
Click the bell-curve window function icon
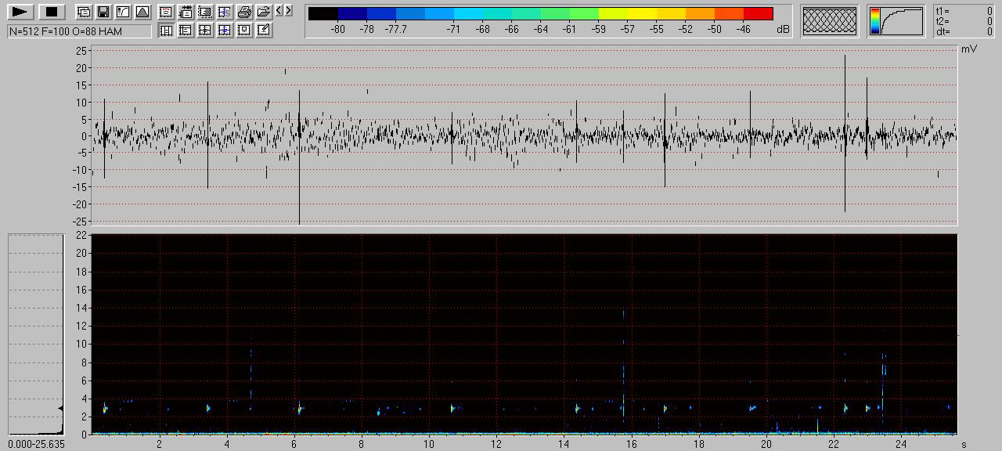(142, 12)
